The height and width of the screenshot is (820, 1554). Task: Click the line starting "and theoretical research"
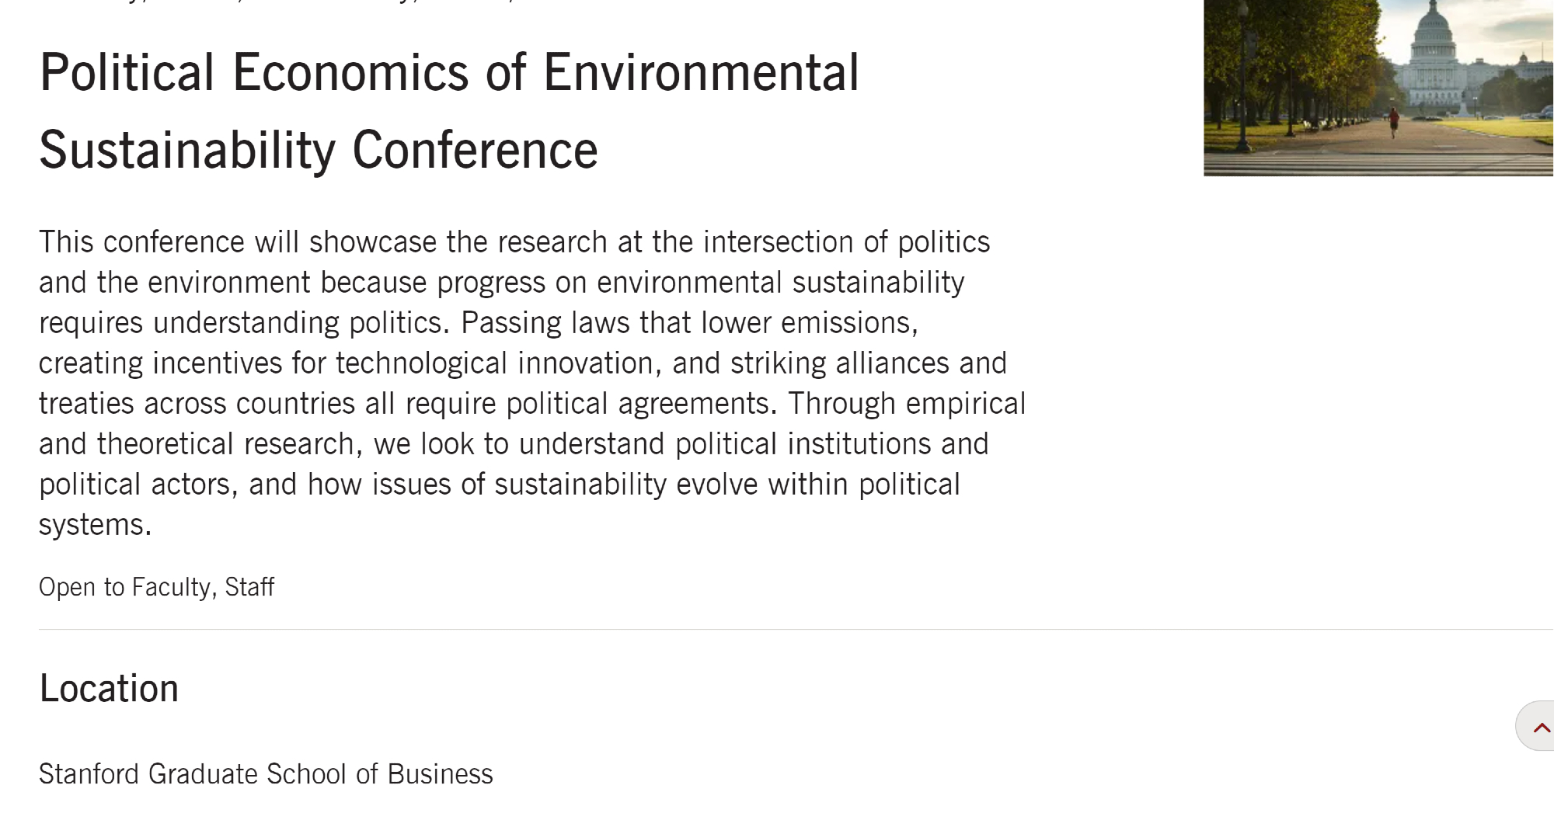pos(513,444)
